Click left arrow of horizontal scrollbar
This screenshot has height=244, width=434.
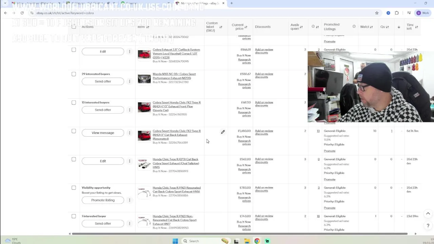[70, 233]
